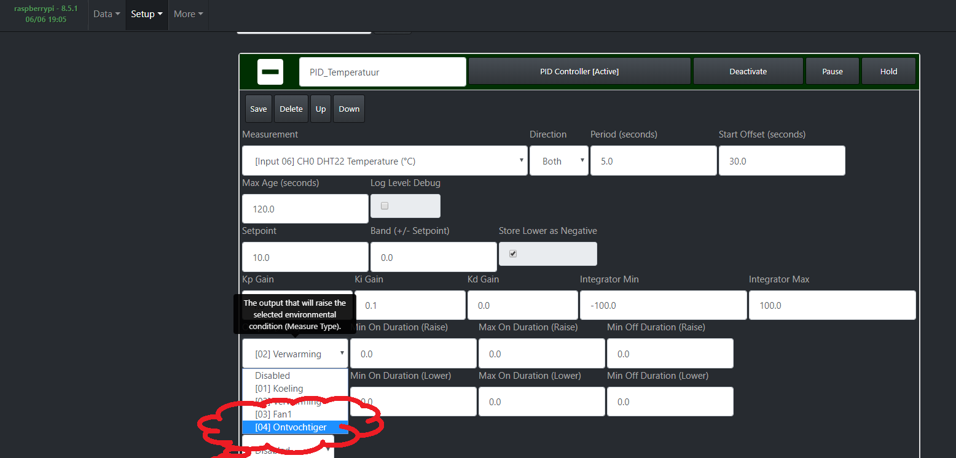Open the Measurement dropdown
956x458 pixels.
point(385,161)
